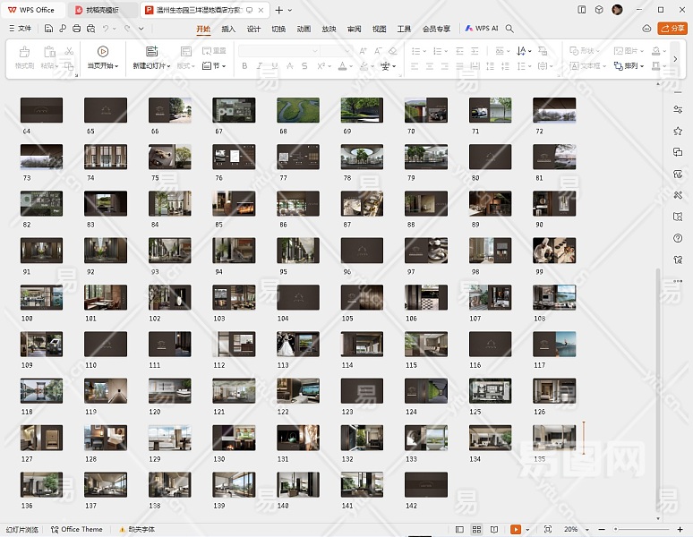The height and width of the screenshot is (537, 693).
Task: Click the star icon in right sidebar
Action: 678,132
